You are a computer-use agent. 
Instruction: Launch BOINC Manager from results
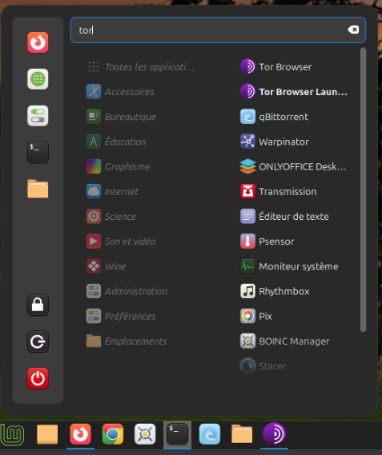point(284,341)
